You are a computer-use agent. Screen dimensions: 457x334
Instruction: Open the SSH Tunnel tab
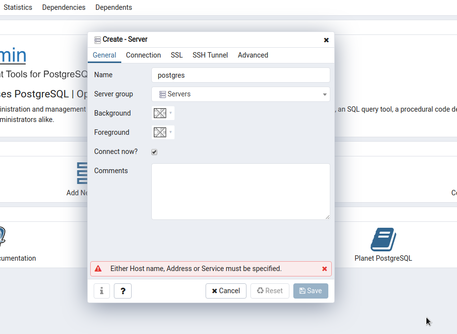[210, 55]
